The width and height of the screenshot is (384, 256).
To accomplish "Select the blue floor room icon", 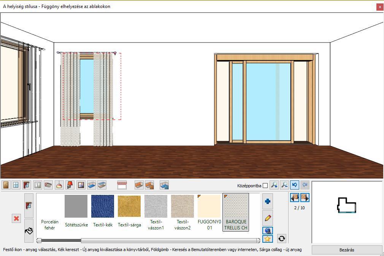I will [91, 185].
